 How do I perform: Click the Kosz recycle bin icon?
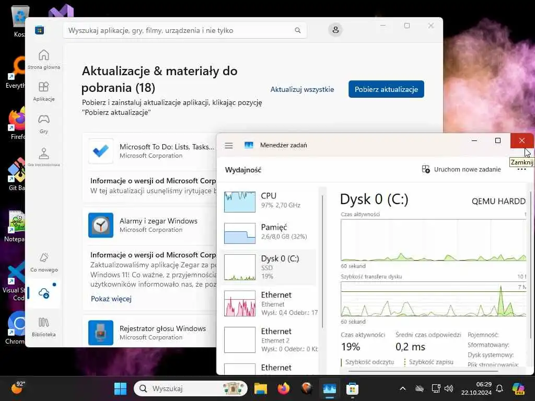(x=19, y=21)
